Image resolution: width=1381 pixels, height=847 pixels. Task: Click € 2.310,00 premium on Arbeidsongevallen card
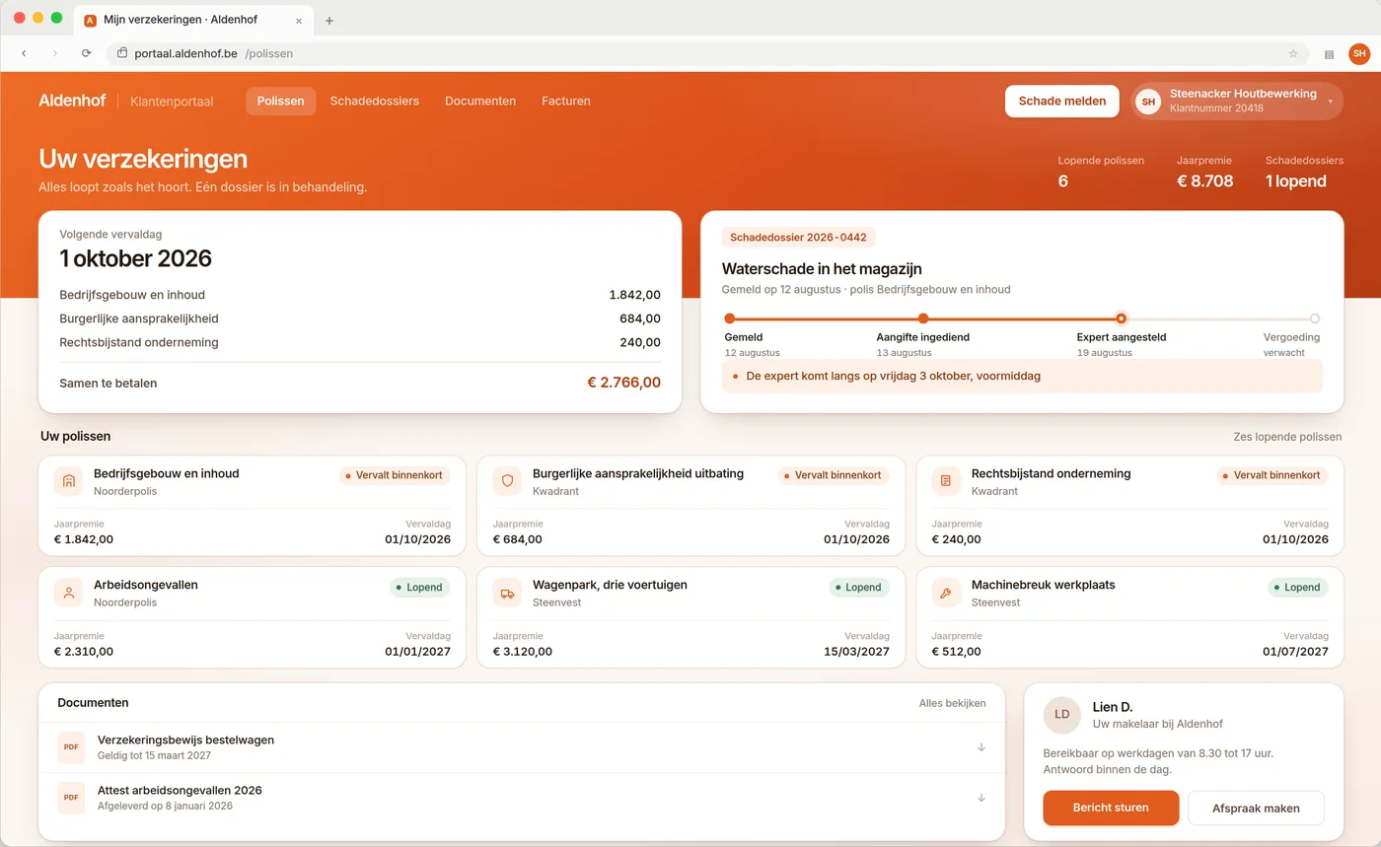(84, 651)
